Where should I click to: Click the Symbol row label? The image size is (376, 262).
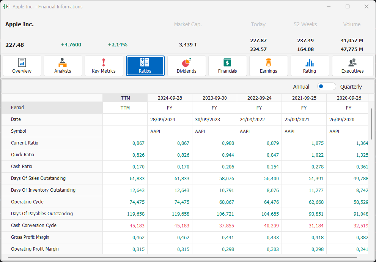(x=19, y=131)
